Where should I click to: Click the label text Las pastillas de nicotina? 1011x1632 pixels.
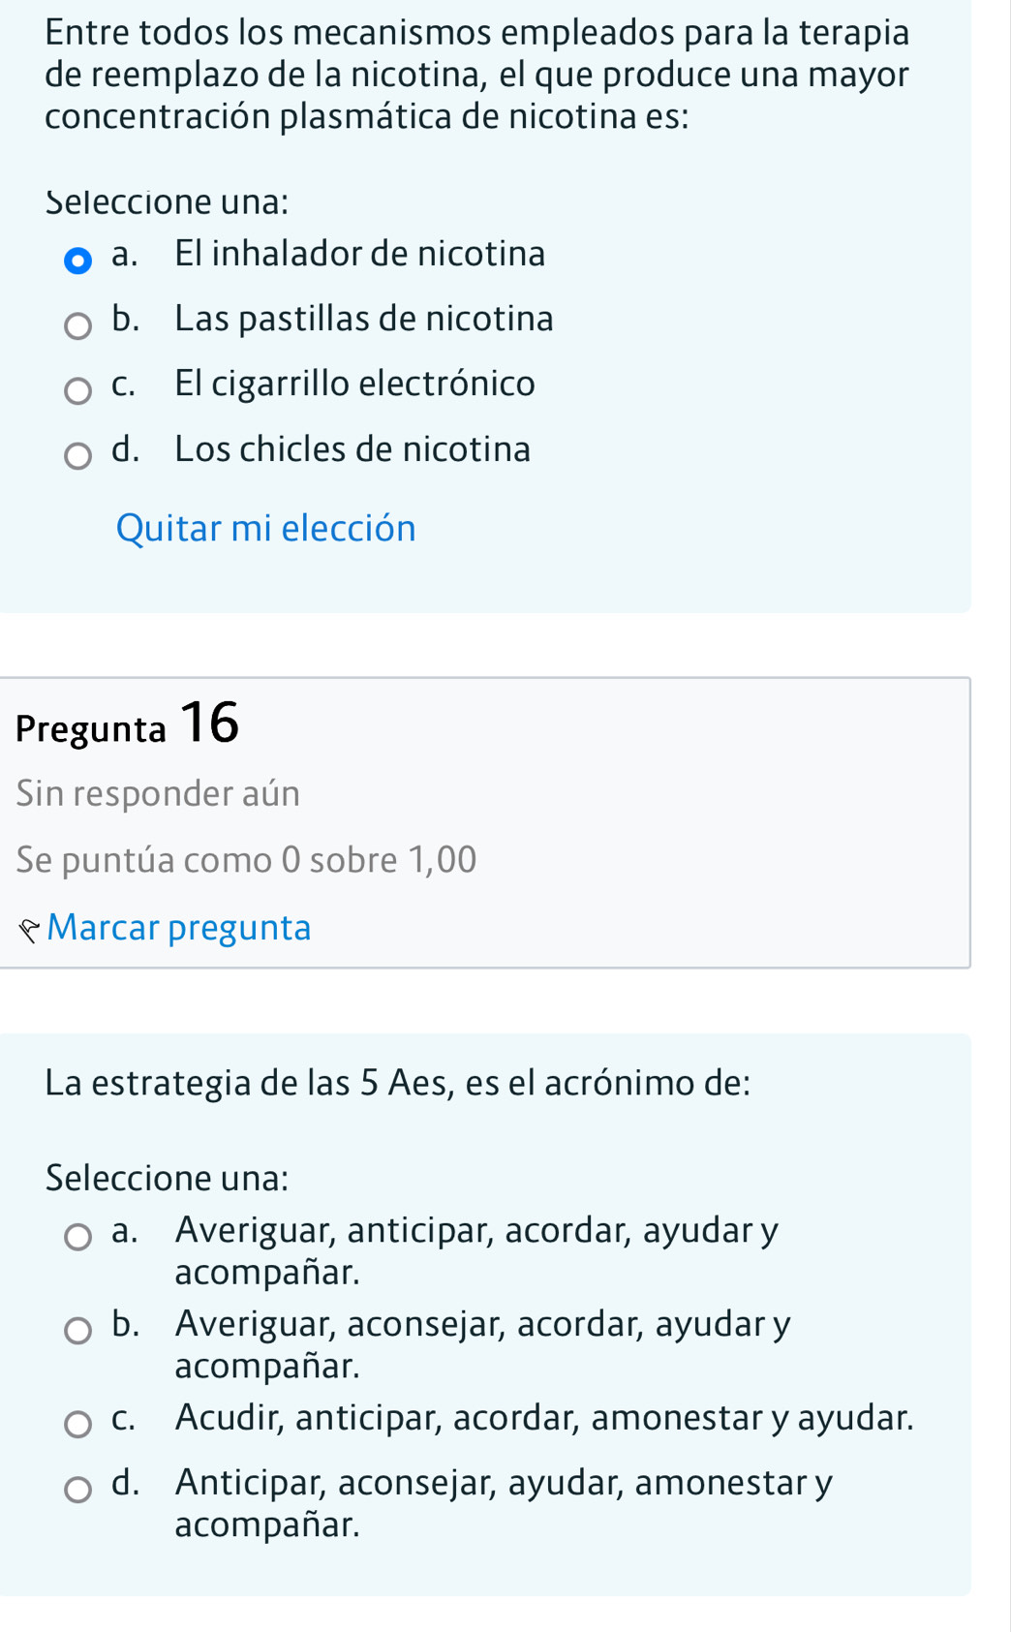point(364,319)
